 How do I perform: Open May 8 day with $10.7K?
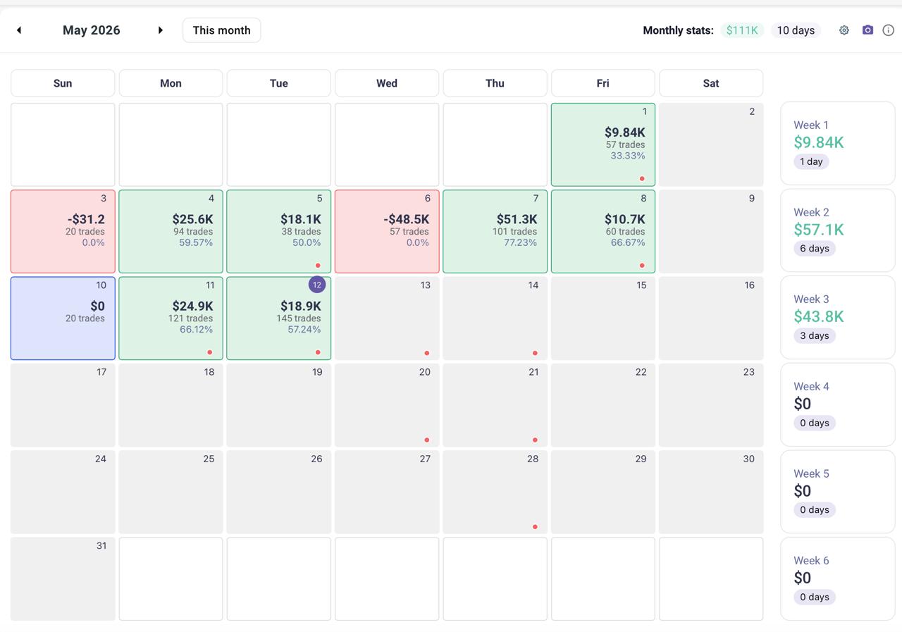(603, 231)
